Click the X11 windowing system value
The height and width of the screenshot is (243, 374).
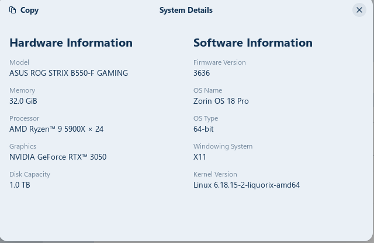pos(200,157)
